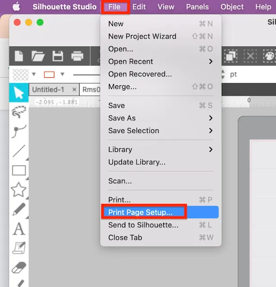
Task: Select the Text tool
Action: tap(19, 229)
